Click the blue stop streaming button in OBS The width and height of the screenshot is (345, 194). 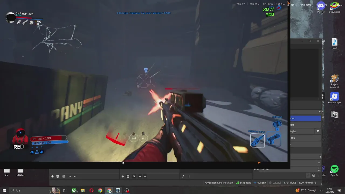305,118
